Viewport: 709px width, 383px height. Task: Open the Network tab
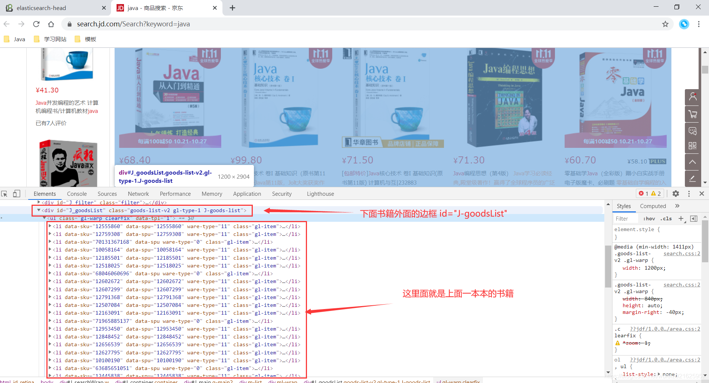tap(138, 194)
